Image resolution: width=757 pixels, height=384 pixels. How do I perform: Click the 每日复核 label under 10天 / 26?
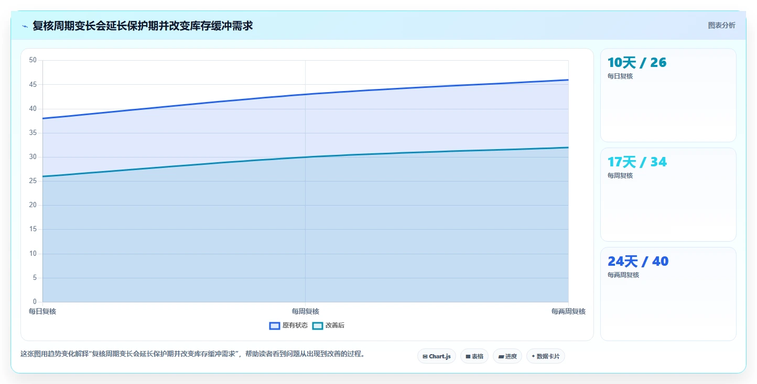(x=620, y=76)
